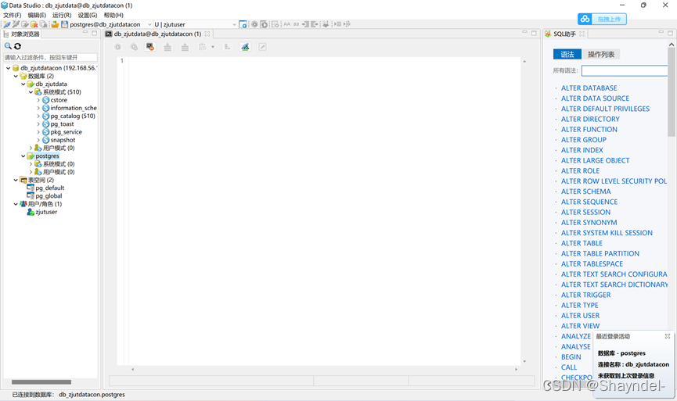The width and height of the screenshot is (677, 401).
Task: Open the postgres@db_zjutdatacon connection dropdown
Action: pyautogui.click(x=149, y=25)
